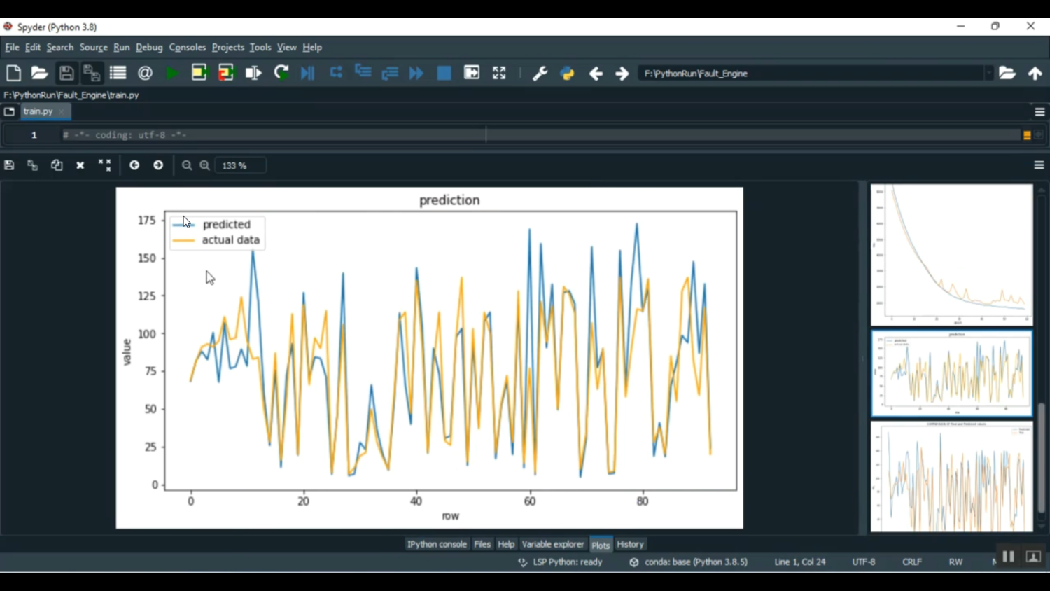Click Save all files icon
The height and width of the screenshot is (591, 1050).
click(x=92, y=74)
